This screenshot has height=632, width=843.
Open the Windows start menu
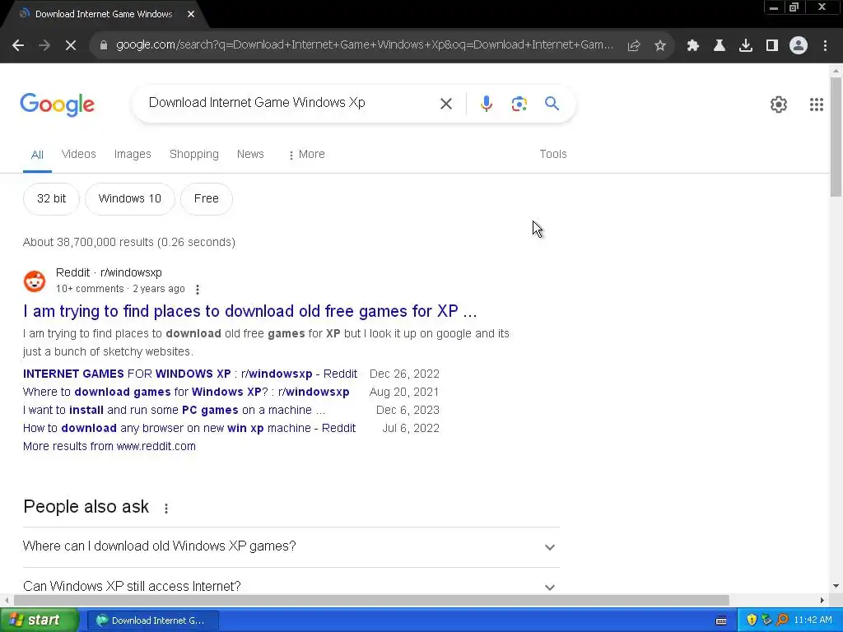click(40, 620)
